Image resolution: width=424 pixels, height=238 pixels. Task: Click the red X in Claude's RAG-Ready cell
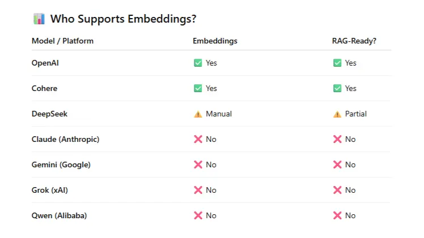[337, 139]
